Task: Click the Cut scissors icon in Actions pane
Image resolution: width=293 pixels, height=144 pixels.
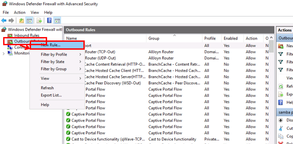Action: pyautogui.click(x=281, y=128)
